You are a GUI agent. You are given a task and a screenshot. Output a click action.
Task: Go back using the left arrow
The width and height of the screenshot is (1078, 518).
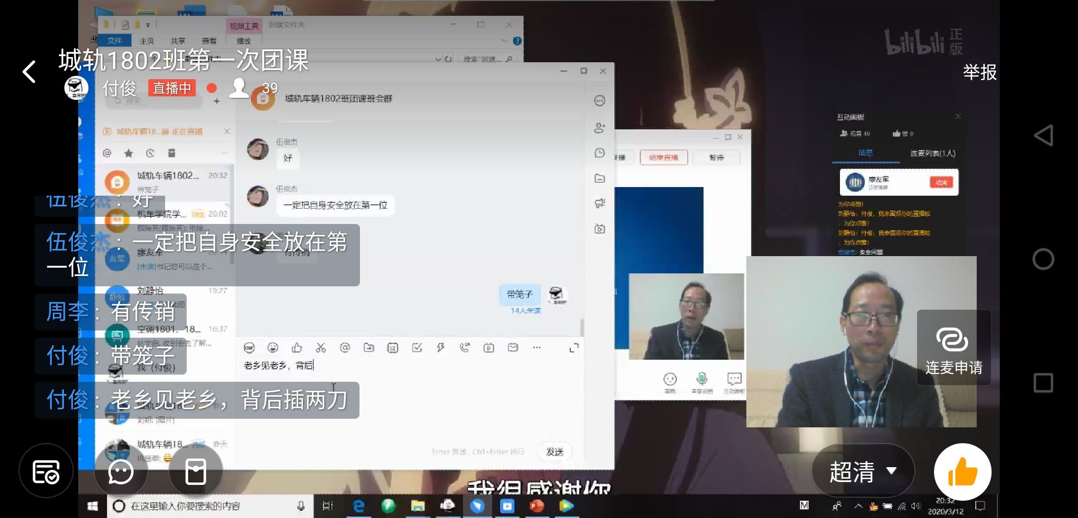tap(30, 72)
